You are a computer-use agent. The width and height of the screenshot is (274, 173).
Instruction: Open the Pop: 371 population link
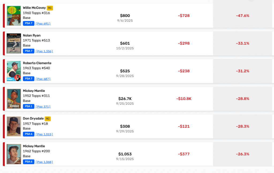pyautogui.click(x=43, y=107)
